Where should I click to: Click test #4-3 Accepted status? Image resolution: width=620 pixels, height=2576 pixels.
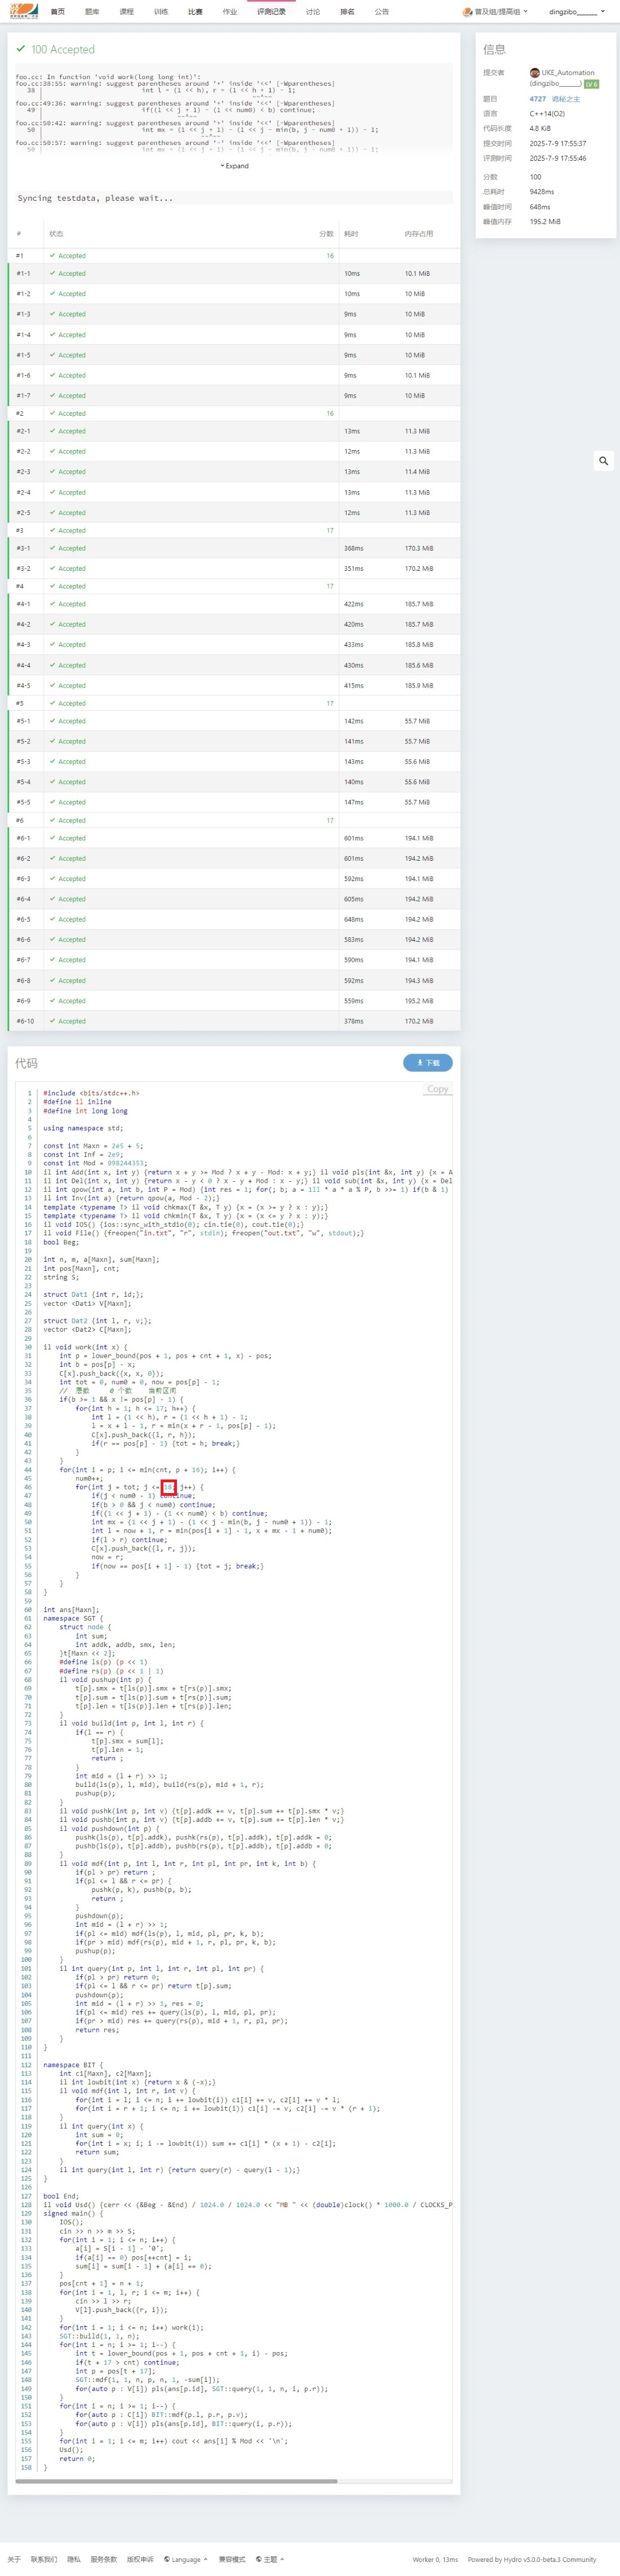tap(68, 645)
